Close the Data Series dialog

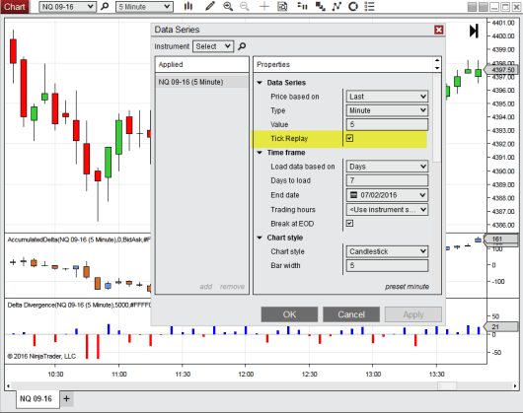tap(438, 30)
